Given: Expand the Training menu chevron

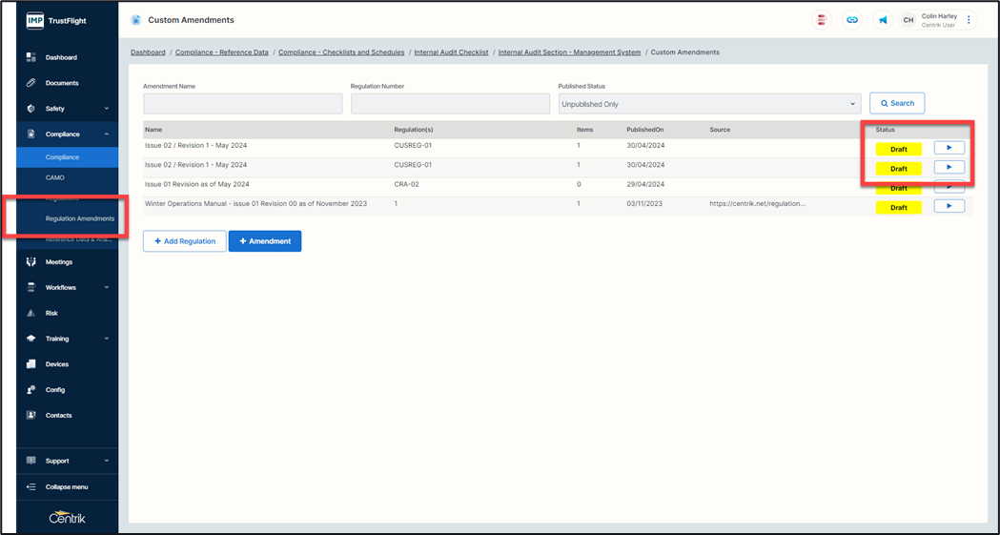Looking at the screenshot, I should click(x=107, y=339).
